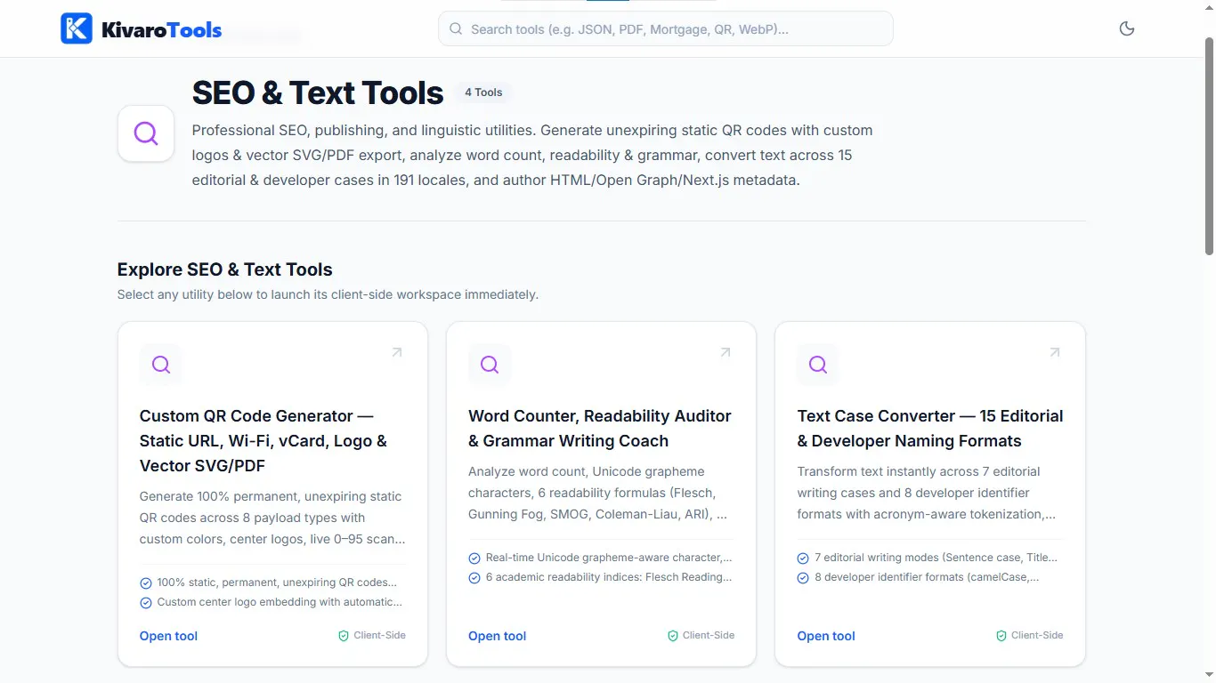This screenshot has height=683, width=1216.
Task: Focus the Search tools input field
Action: [x=666, y=28]
